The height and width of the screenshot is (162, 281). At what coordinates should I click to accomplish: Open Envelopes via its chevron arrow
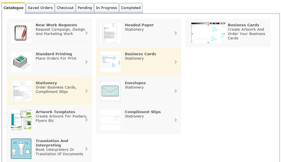point(176,91)
